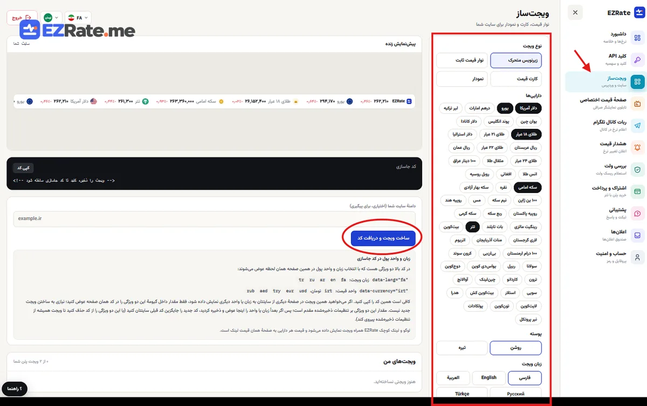Toggle the انس طلا asset chip
647x406 pixels.
(531, 174)
